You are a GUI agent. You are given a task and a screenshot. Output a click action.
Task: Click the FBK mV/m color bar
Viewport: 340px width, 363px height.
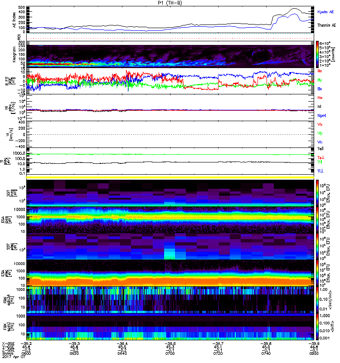click(317, 300)
